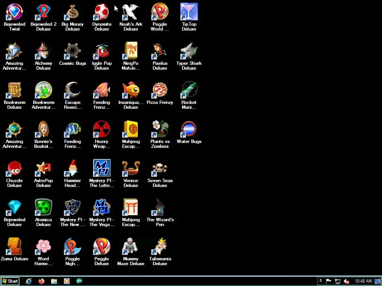Click the Heavy Weapon radiation icon

click(x=101, y=129)
